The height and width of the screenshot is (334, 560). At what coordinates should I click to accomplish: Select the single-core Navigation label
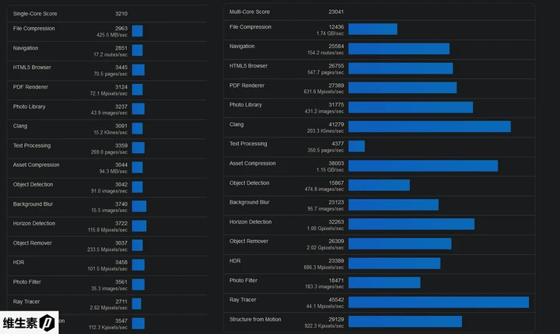click(26, 47)
